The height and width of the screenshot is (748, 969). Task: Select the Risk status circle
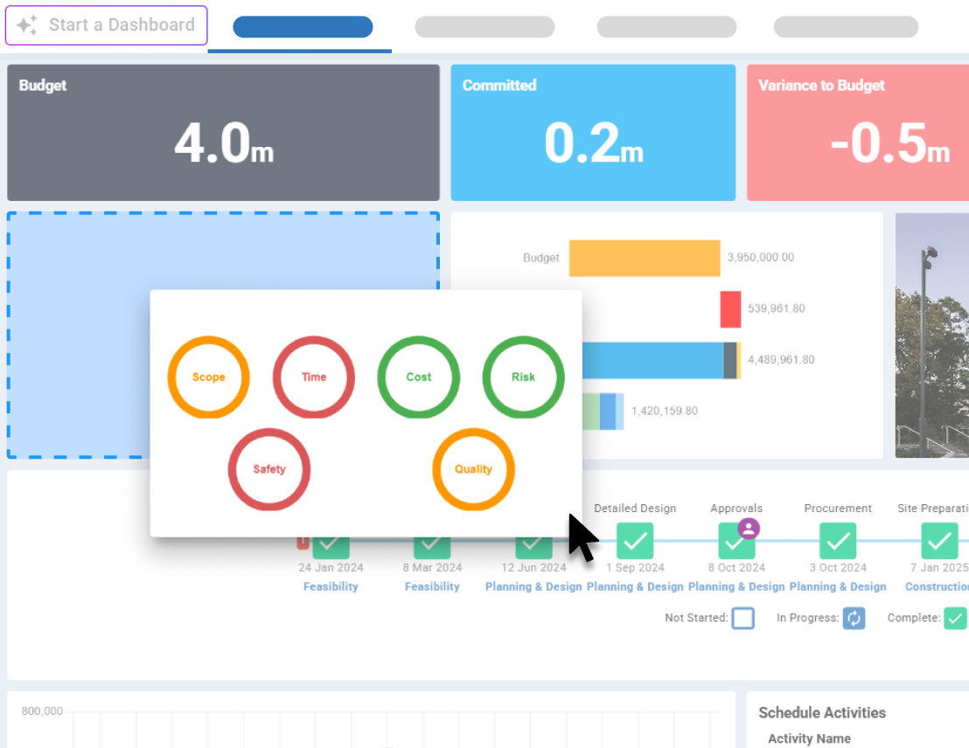coord(523,377)
